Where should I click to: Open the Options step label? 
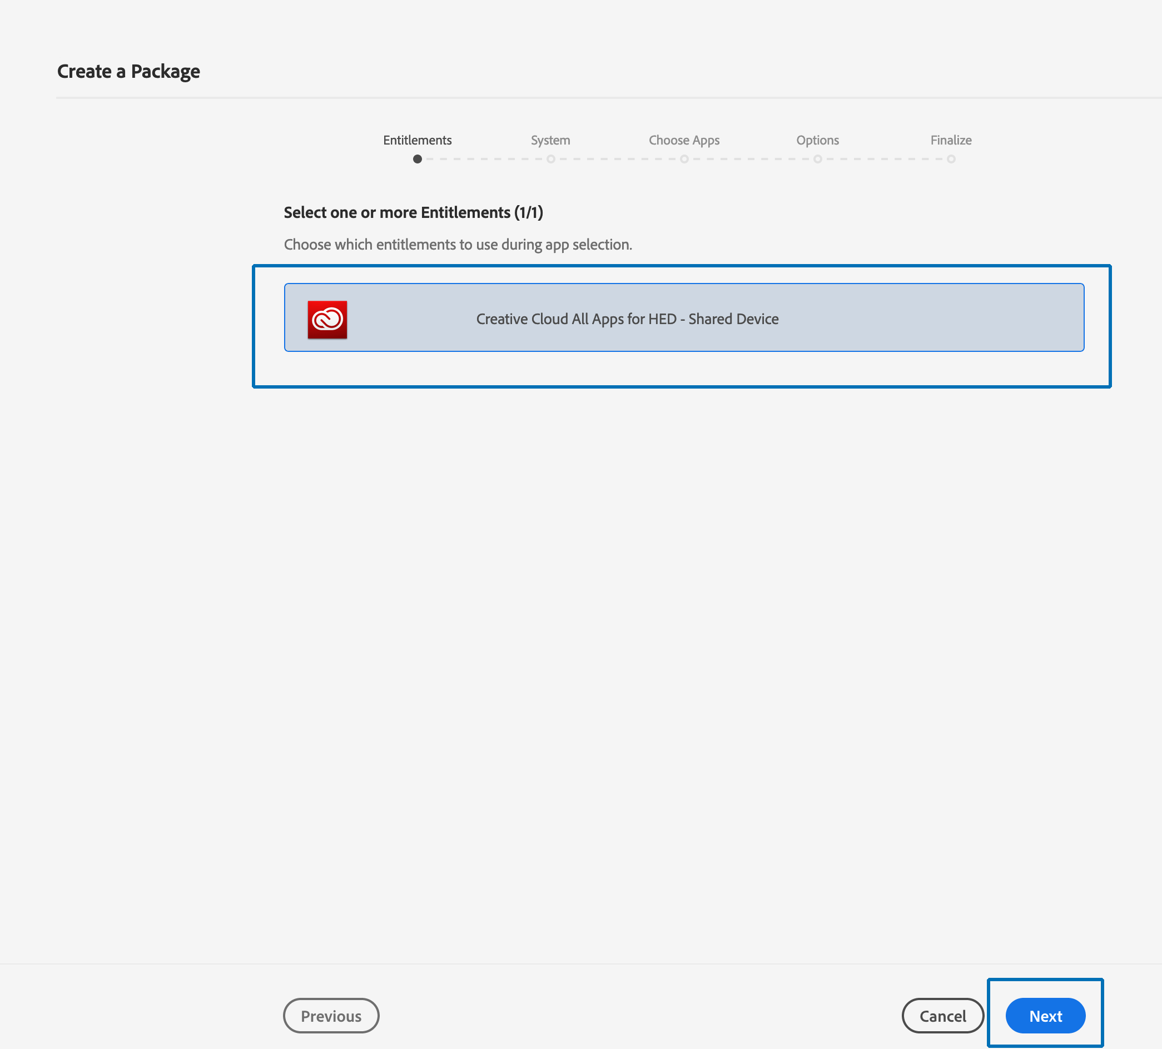click(817, 140)
